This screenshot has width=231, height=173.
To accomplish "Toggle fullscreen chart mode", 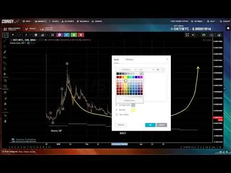I will pyautogui.click(x=187, y=35).
